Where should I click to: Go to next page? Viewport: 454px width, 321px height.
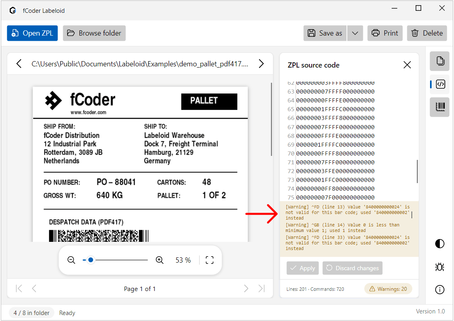click(x=246, y=288)
